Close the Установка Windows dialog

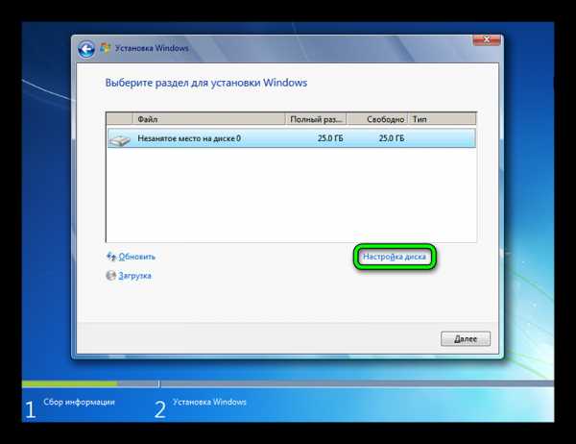point(487,39)
